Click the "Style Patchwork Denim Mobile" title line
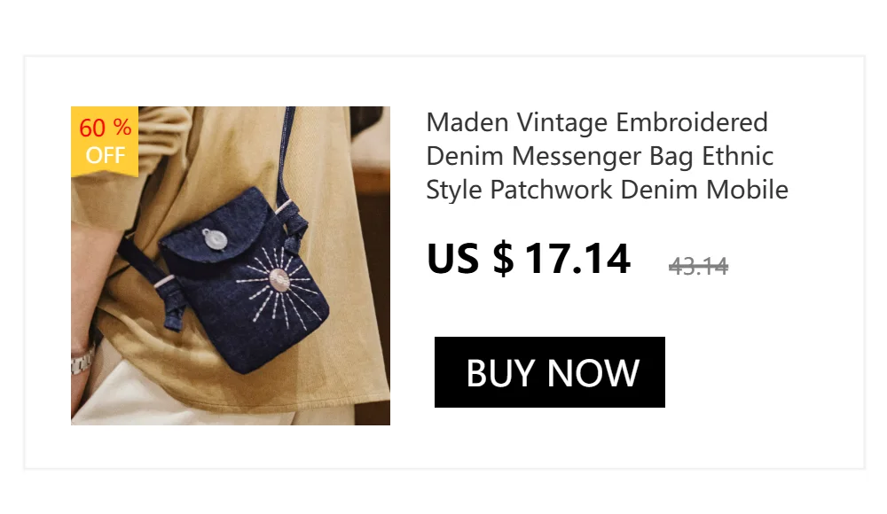The image size is (887, 514). click(x=607, y=190)
